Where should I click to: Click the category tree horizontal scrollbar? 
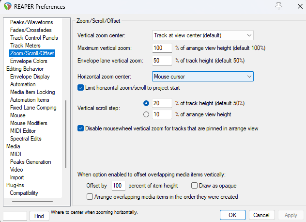coord(32,202)
